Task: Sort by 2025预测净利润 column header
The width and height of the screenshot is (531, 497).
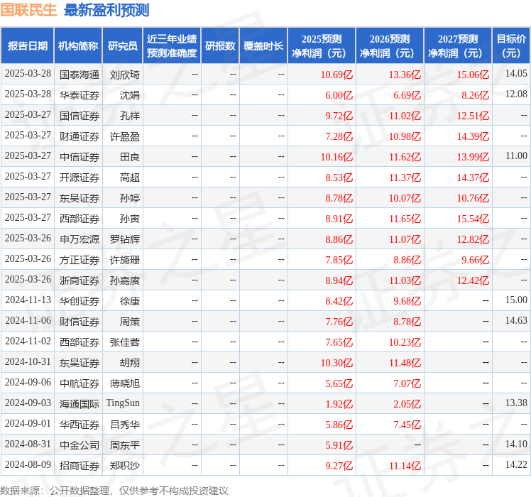Action: click(322, 46)
